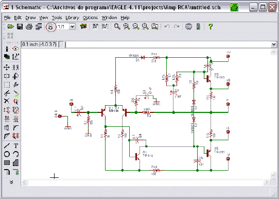Select the Pinswap tool
Screen dimensions: 279x199
[x=7, y=110]
